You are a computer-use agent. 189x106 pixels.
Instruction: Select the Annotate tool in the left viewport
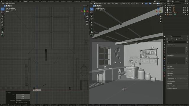(x=2, y=29)
